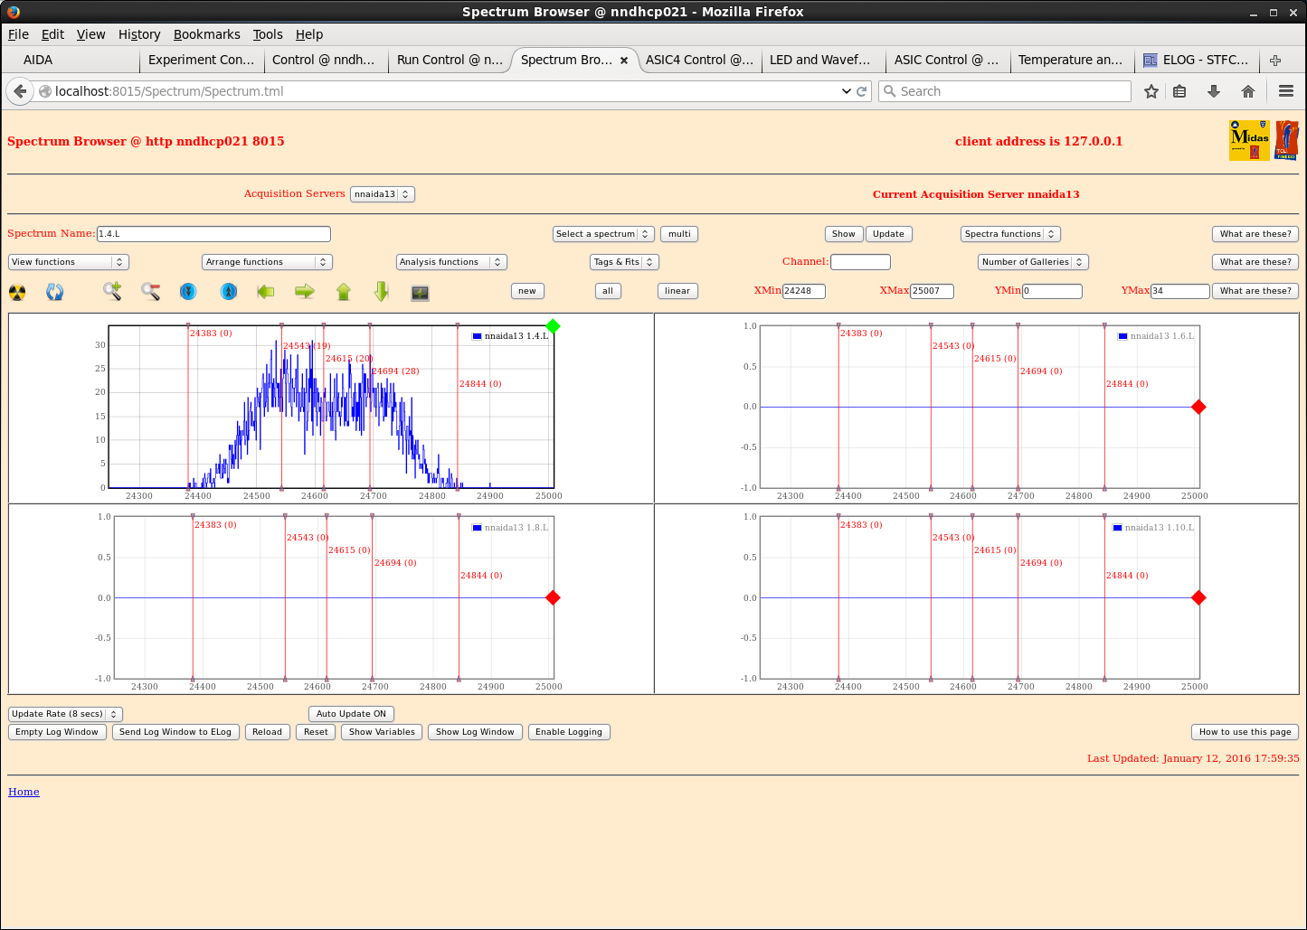Follow the Home link
Viewport: 1307px width, 930px height.
coord(24,792)
